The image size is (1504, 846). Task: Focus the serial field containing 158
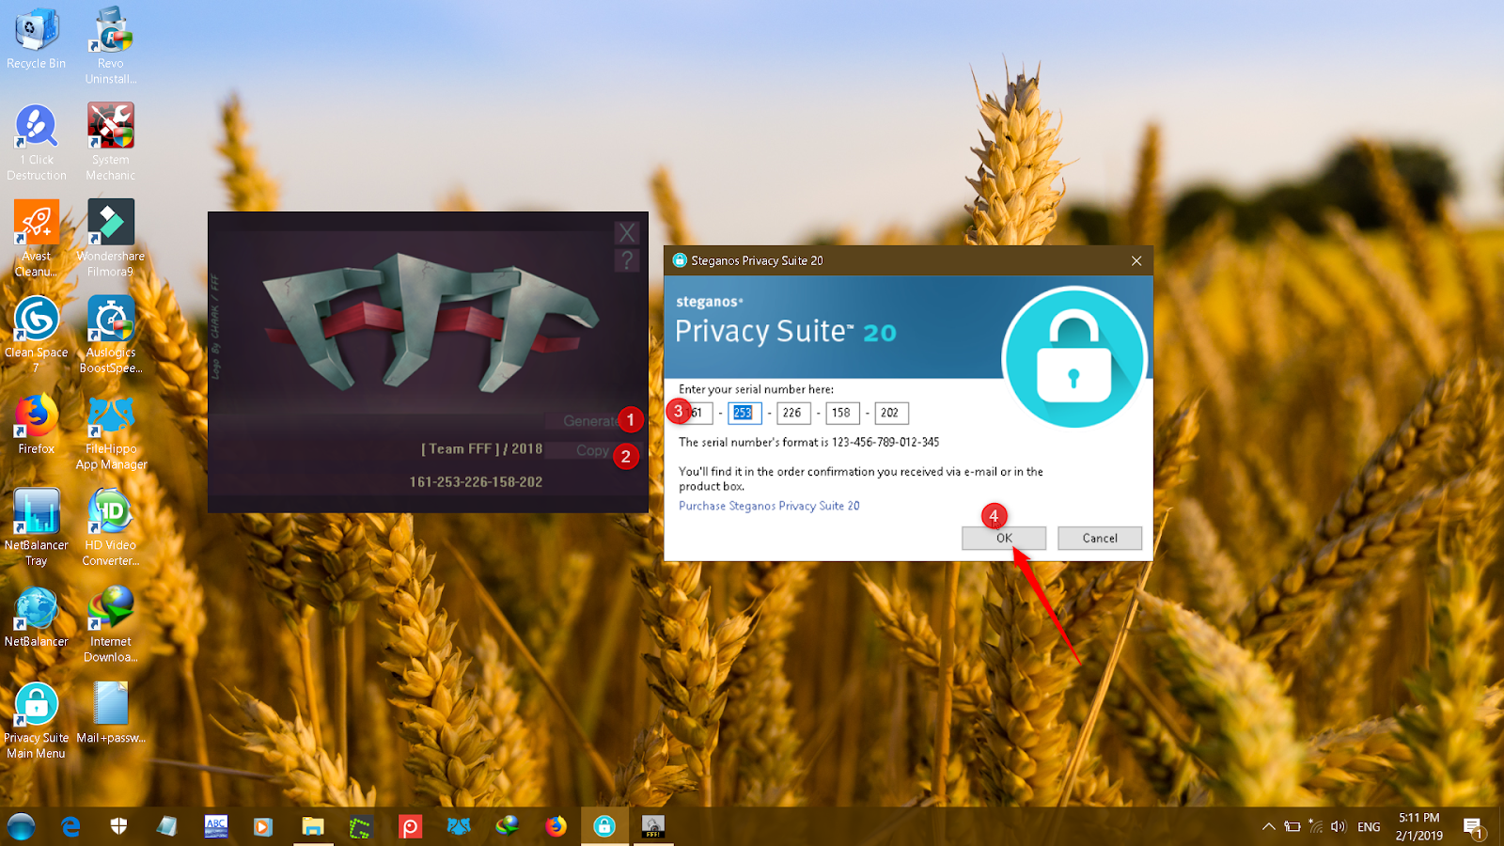tap(842, 413)
